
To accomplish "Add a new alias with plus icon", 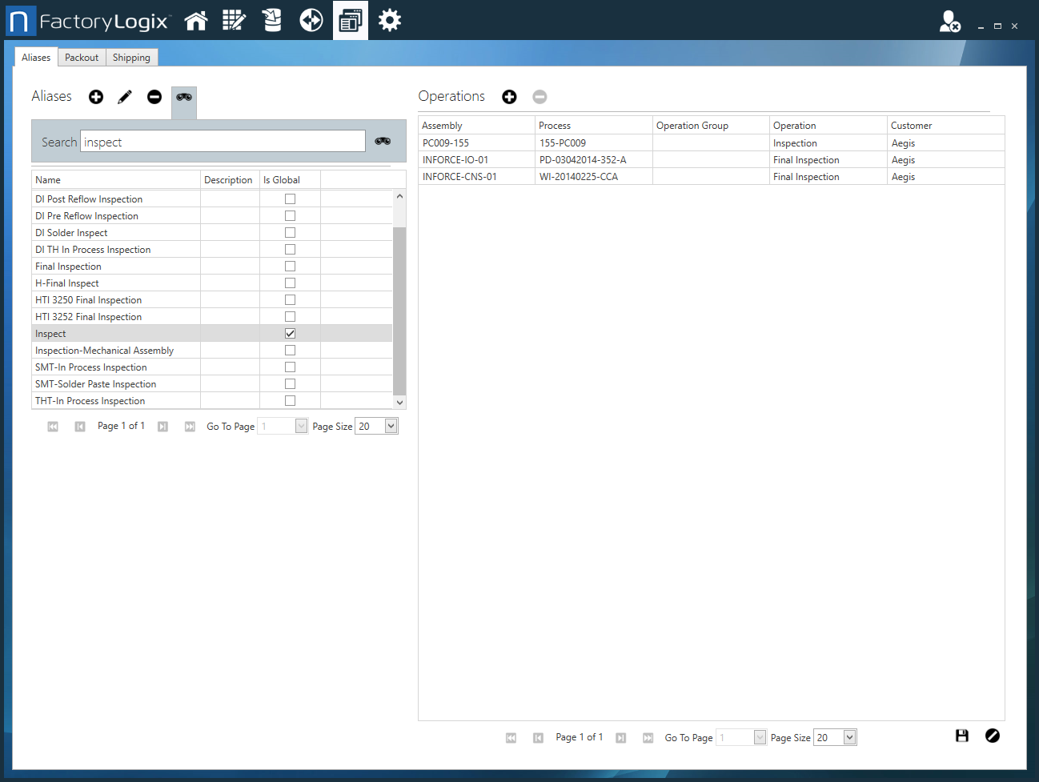I will [x=96, y=97].
